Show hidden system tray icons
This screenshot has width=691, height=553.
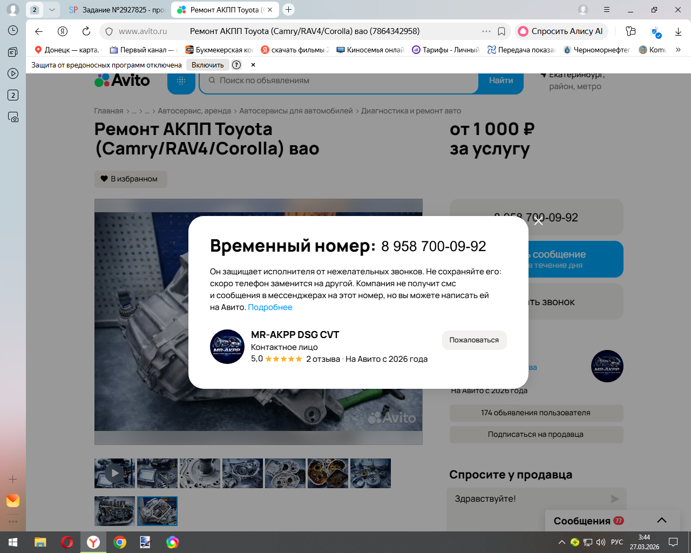click(x=561, y=542)
